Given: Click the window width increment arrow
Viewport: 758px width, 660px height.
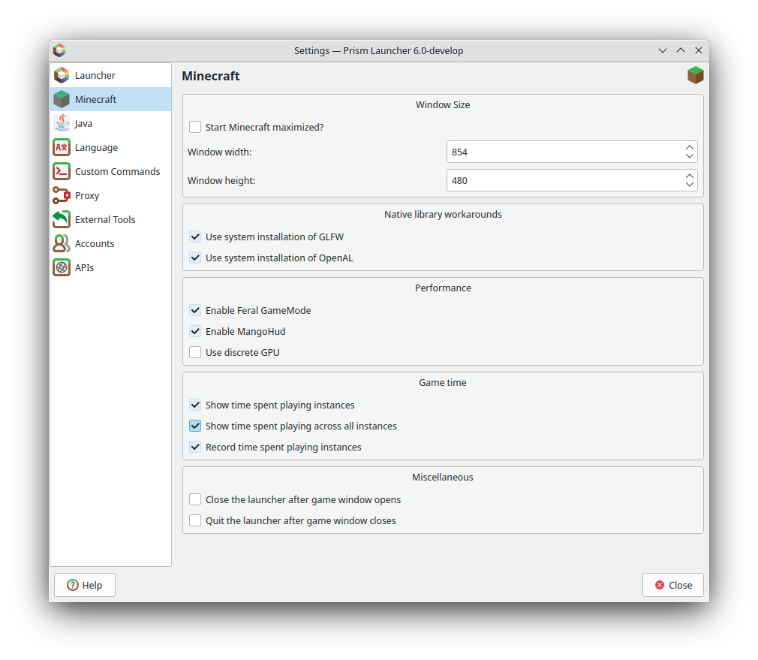Looking at the screenshot, I should pos(690,147).
